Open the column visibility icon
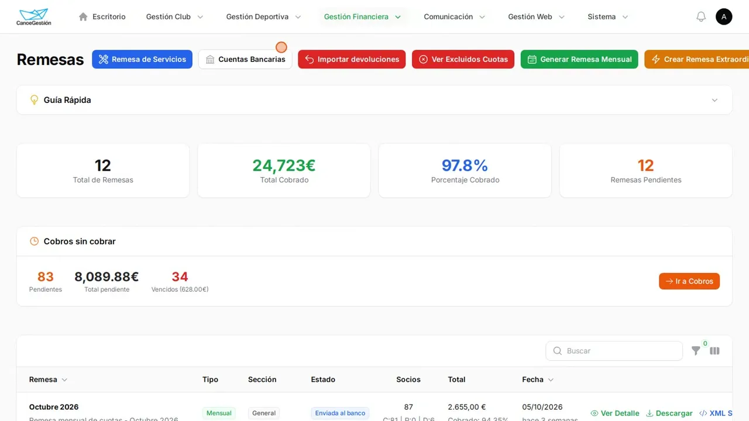Viewport: 749px width, 421px height. pos(714,351)
